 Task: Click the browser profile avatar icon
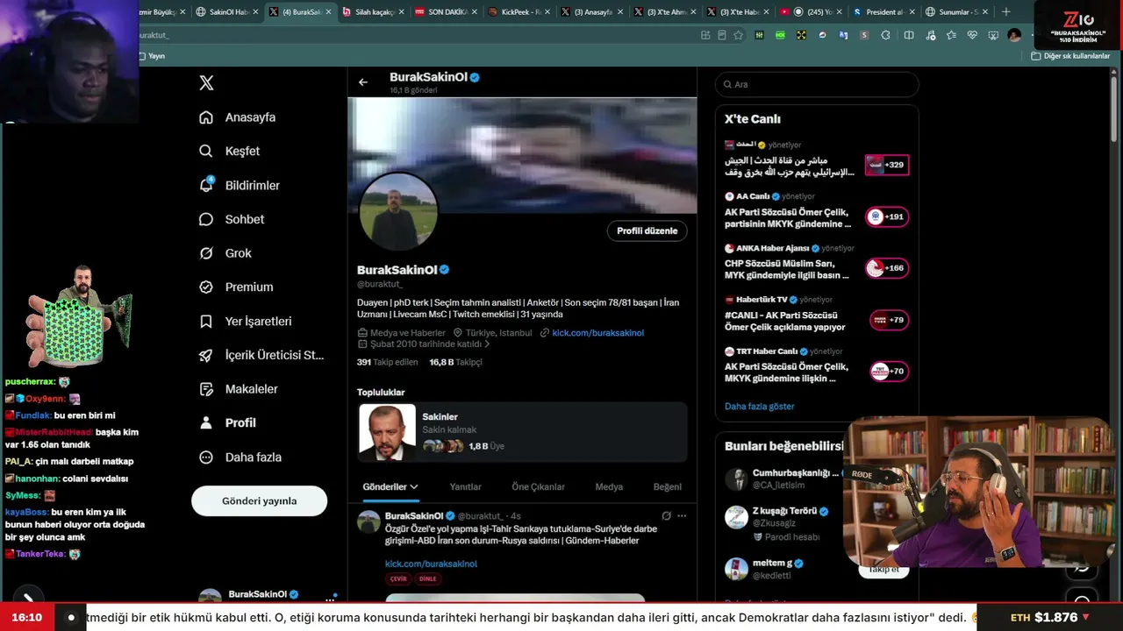[1014, 35]
